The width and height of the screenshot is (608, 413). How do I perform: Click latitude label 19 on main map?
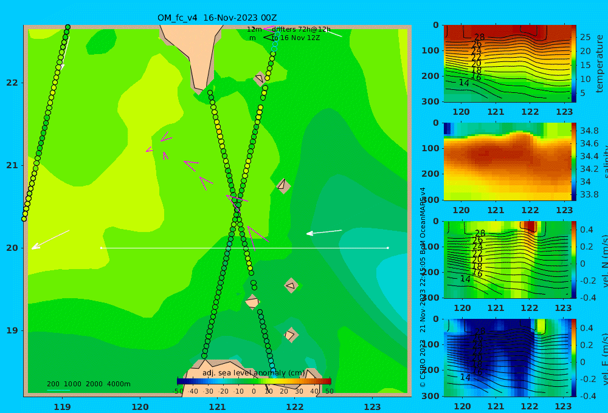tap(12, 330)
